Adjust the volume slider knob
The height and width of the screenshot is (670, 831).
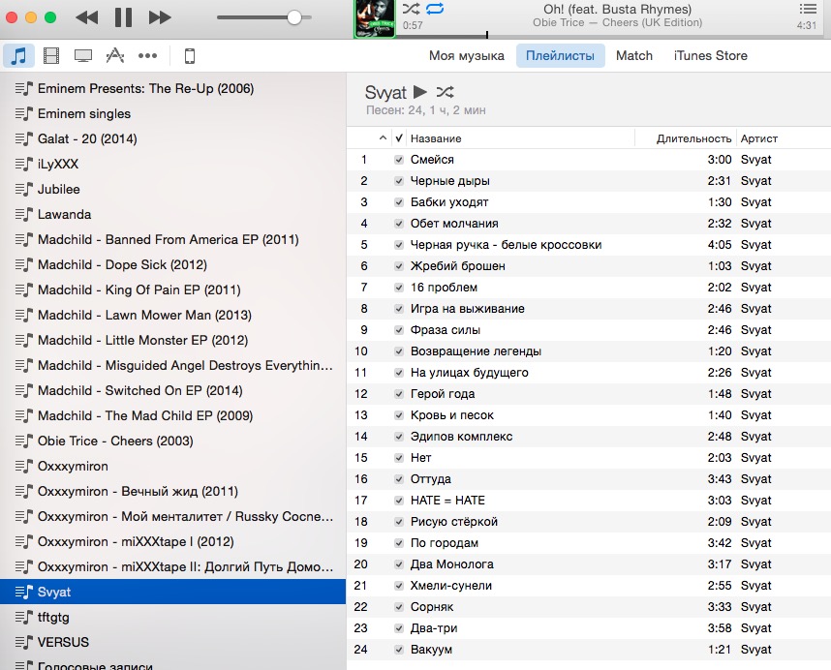(294, 17)
